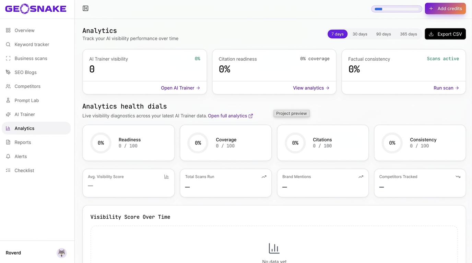Screen dimensions: 472x263
Task: Click the plus icon in Add credits
Action: 431,9
